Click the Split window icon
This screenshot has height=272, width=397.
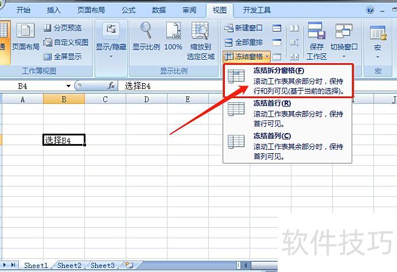[277, 28]
